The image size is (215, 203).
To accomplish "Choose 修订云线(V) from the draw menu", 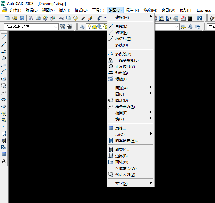I will [131, 175].
